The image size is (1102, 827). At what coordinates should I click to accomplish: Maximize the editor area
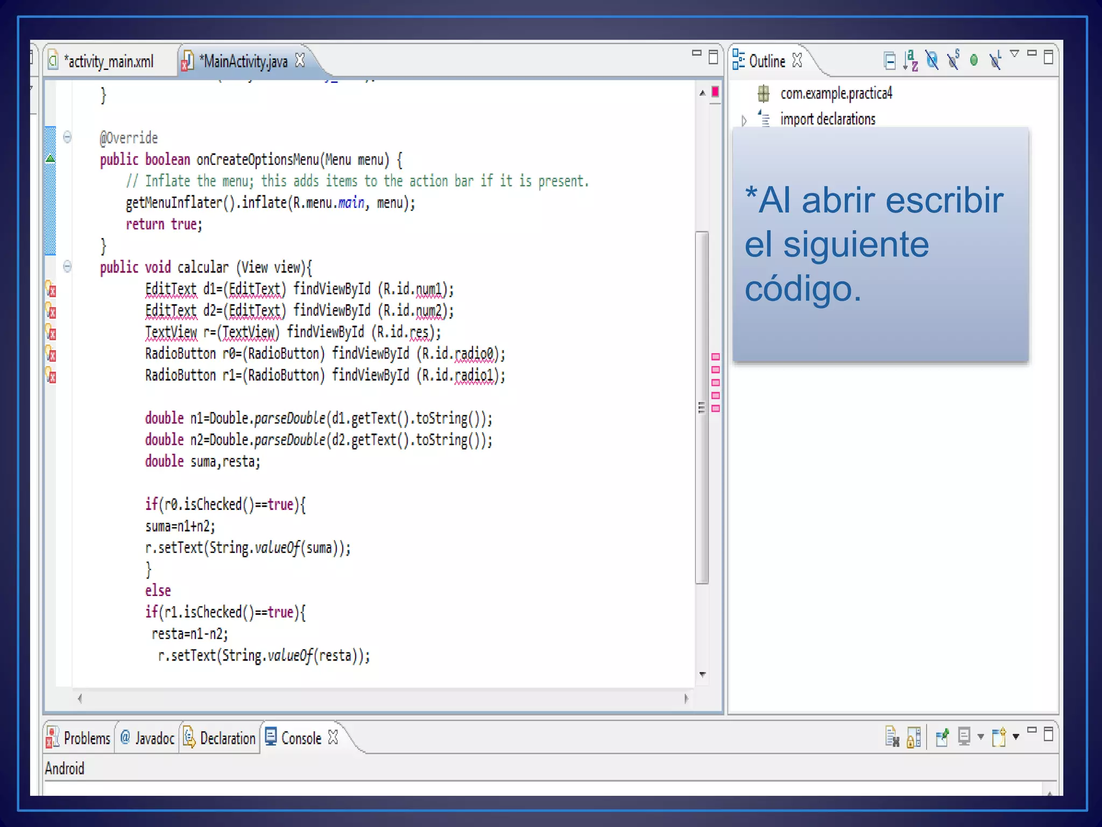coord(713,57)
